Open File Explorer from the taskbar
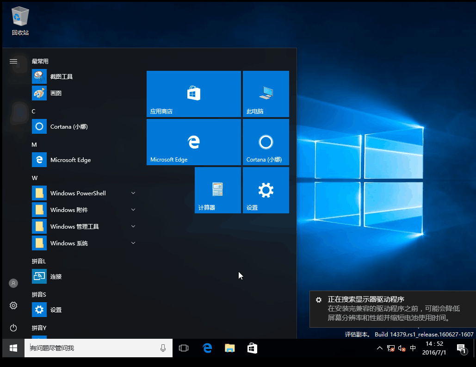Viewport: 476px width, 367px height. [x=229, y=348]
